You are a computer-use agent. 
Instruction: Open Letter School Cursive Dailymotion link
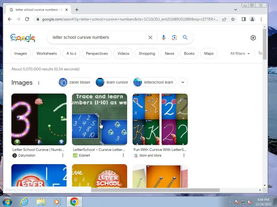(38, 150)
